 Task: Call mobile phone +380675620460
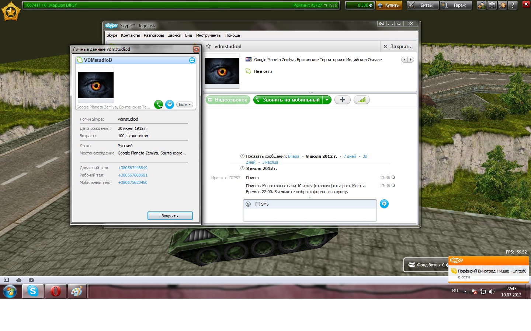coord(133,182)
